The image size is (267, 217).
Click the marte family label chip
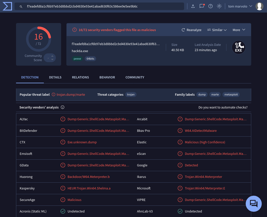[215, 94]
